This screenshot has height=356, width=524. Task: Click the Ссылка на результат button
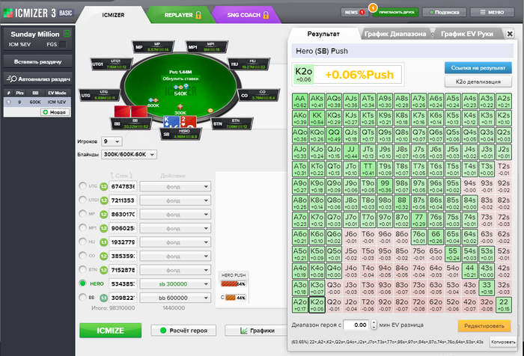click(x=478, y=68)
